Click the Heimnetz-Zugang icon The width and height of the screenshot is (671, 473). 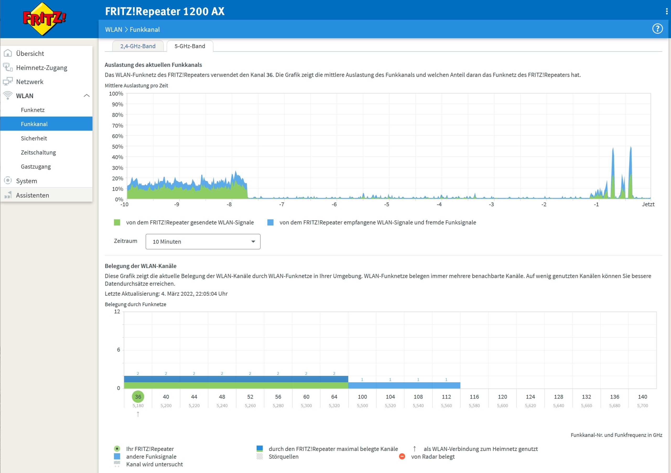8,67
